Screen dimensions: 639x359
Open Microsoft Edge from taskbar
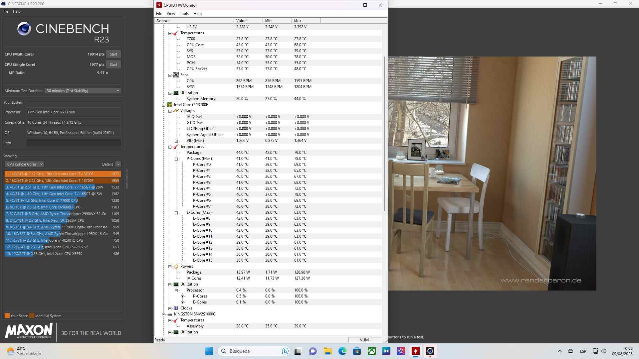tap(342, 351)
